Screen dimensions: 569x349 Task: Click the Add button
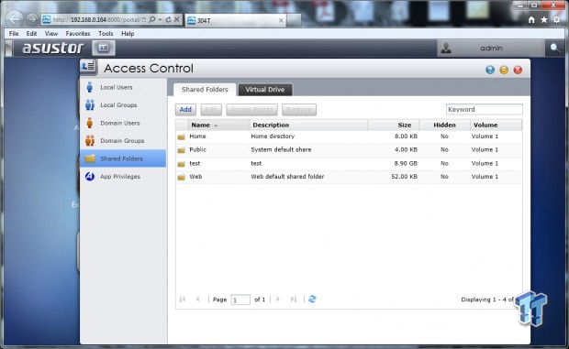coord(185,109)
